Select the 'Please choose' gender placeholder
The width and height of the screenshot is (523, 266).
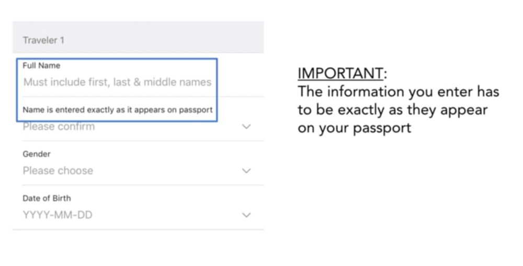58,171
